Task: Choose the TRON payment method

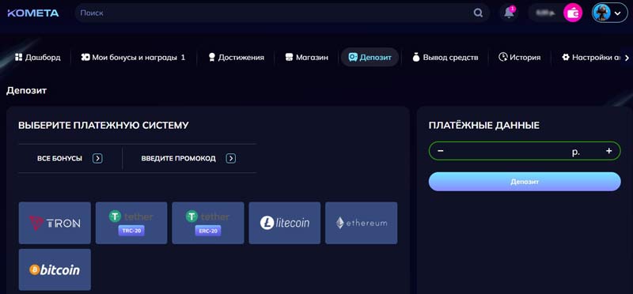Action: point(55,223)
